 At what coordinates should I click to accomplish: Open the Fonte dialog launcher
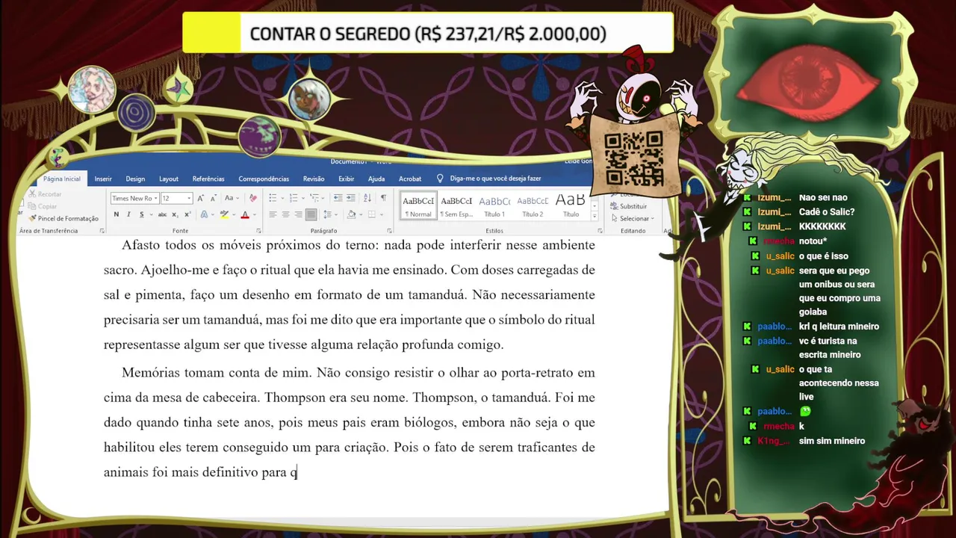(258, 231)
